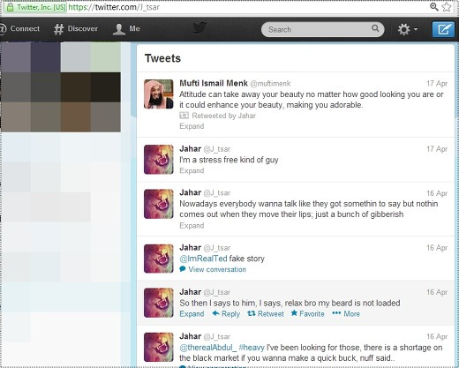Open 17 Apr timestamp of stress free tweet
This screenshot has height=368, width=459.
437,149
